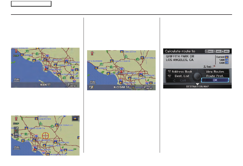Click the icon left of N CEDAR ST
243x166 pixels.
[91, 87]
